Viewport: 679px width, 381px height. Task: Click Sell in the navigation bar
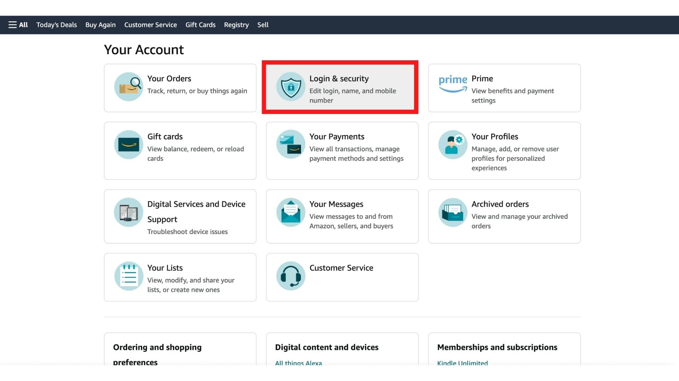click(x=263, y=25)
